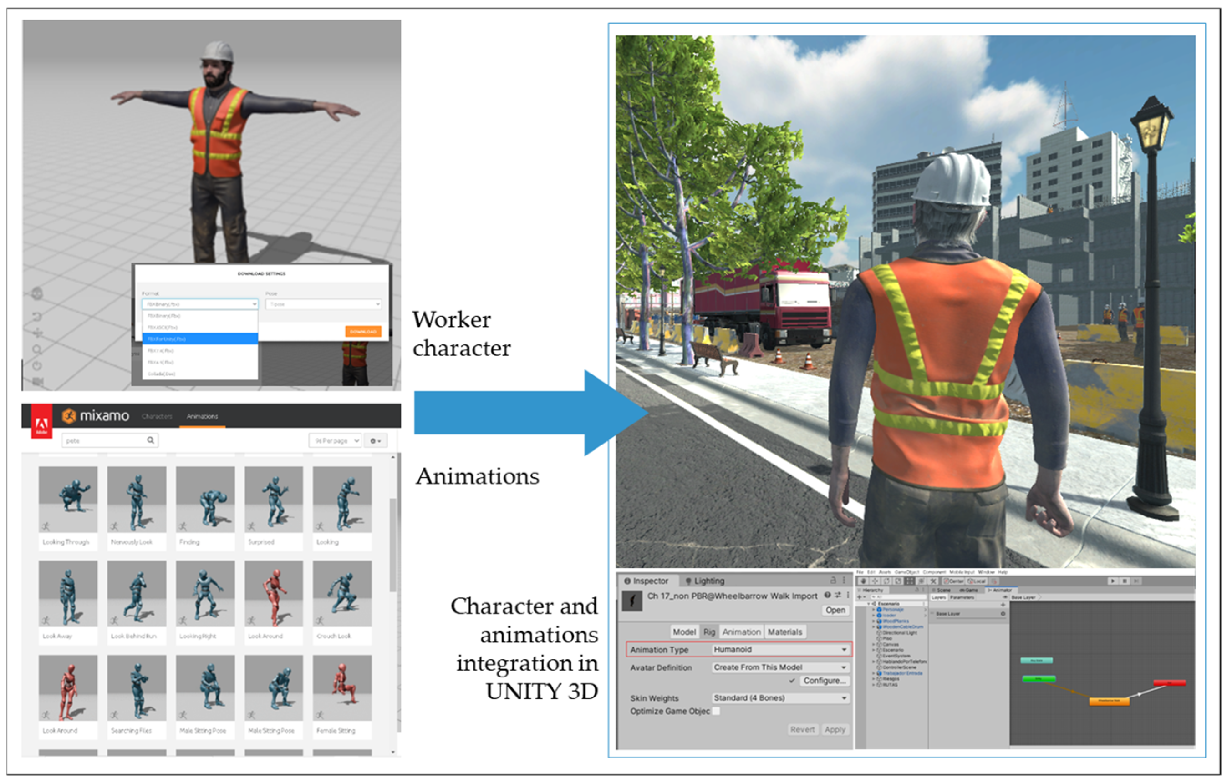Toggle the eye icon in Animator panel
The width and height of the screenshot is (1227, 783).
(x=1005, y=597)
